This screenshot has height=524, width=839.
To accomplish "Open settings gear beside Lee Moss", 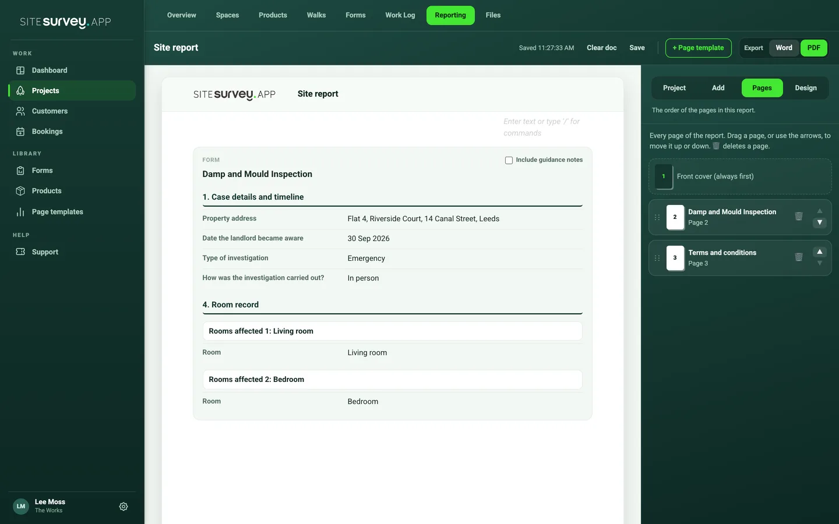I will 124,507.
